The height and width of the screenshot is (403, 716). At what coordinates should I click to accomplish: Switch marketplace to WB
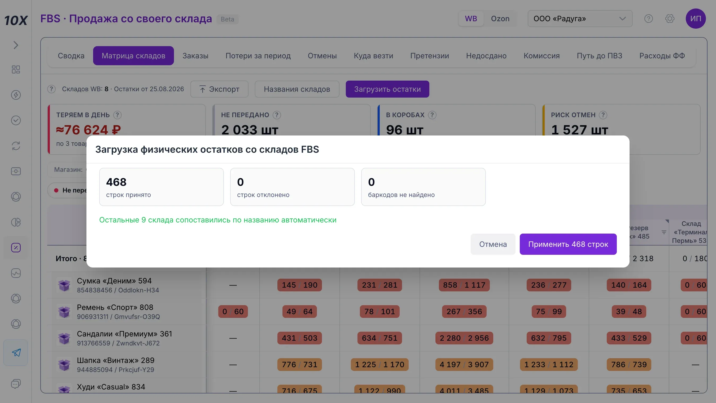click(471, 19)
